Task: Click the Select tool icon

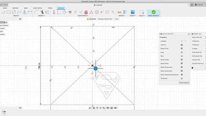Action: pyautogui.click(x=142, y=12)
